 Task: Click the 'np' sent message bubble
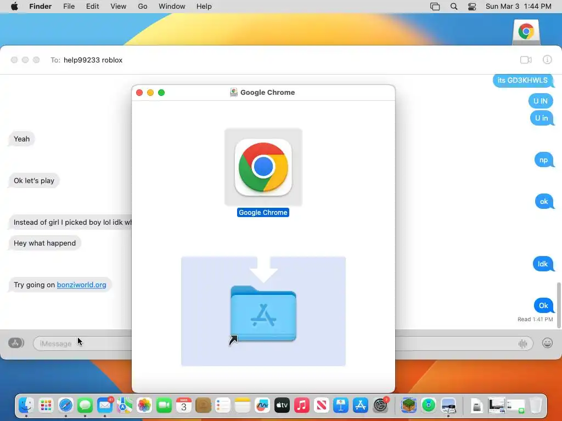pos(544,160)
